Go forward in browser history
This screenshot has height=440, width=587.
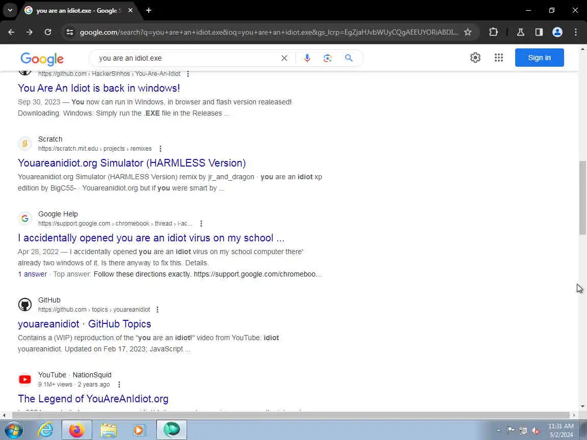point(30,32)
